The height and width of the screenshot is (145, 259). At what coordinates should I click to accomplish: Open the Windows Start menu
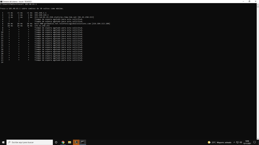tap(3, 142)
